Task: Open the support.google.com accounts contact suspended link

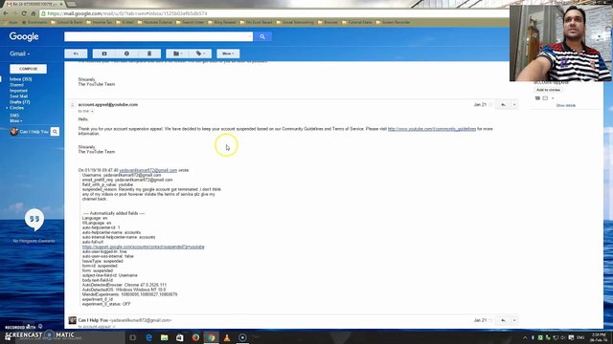Action: pyautogui.click(x=143, y=247)
